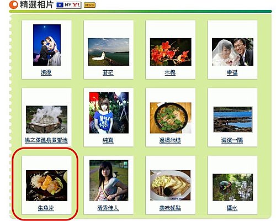This screenshot has width=276, height=221.
Task: Click the Add to MY Y! button
Action: tap(68, 5)
